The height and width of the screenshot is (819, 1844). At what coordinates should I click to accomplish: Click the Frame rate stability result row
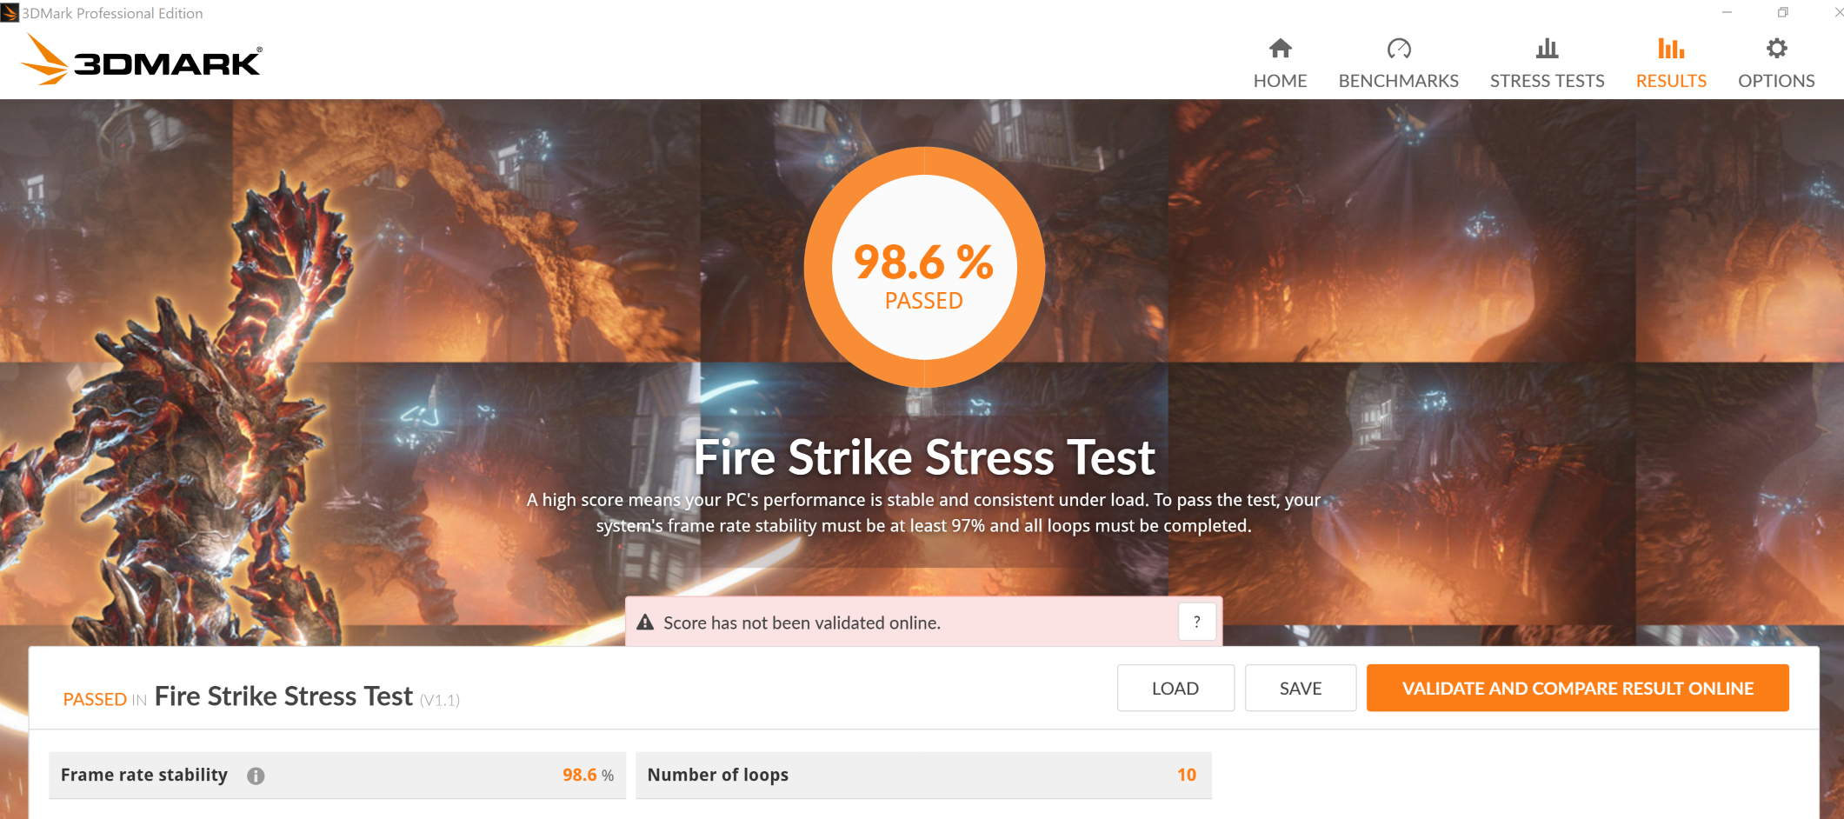337,775
